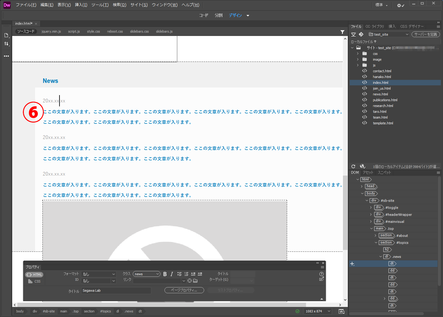Screen dimensions: 443x317
Task: Open Properties panel help question icon
Action: click(321, 274)
